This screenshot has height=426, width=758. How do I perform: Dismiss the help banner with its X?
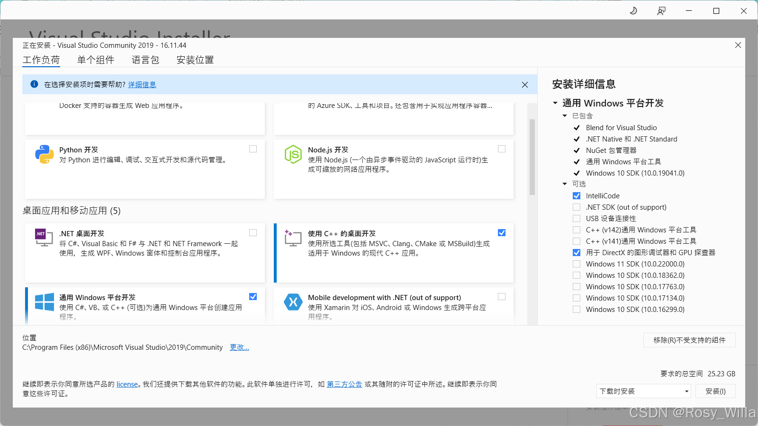click(525, 85)
